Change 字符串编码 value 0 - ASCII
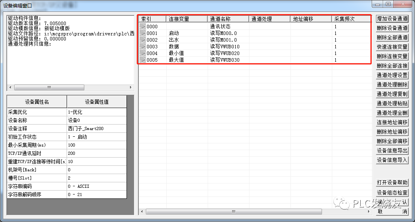The width and height of the screenshot is (415, 222). (x=97, y=186)
